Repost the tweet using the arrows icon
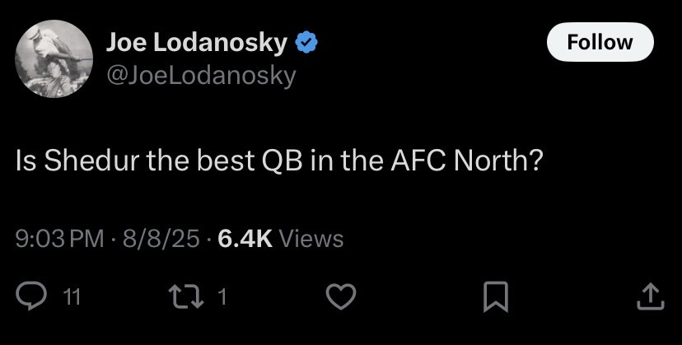The width and height of the screenshot is (682, 345). coord(187,296)
